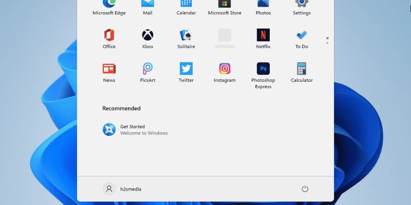The image size is (411, 205).
Task: Open Netflix from pinned apps
Action: (x=263, y=39)
